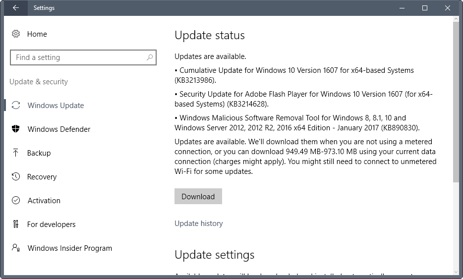Click the Malicious Software Removal Tool entry

coord(297,122)
